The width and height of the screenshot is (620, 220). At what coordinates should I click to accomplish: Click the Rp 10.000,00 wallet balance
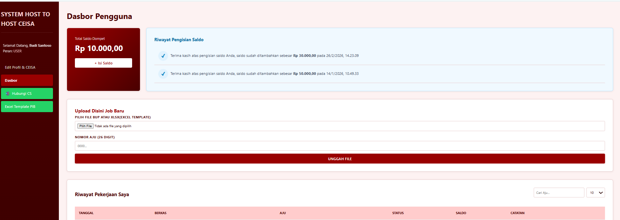click(x=99, y=48)
